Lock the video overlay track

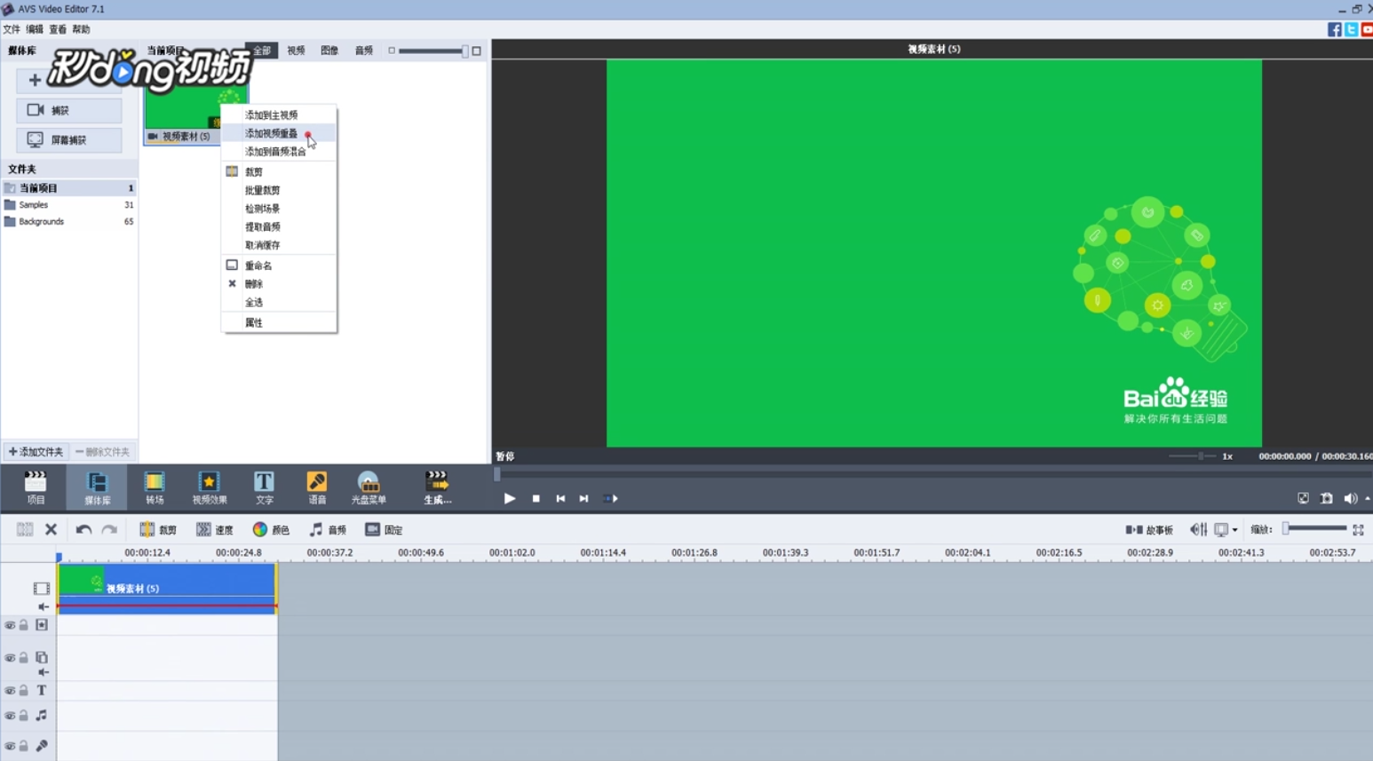[24, 658]
